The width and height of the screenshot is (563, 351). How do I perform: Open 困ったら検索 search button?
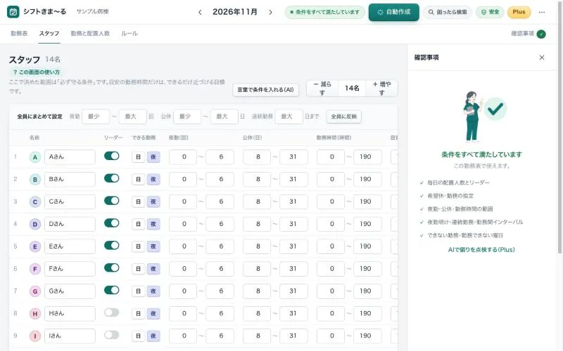click(448, 12)
